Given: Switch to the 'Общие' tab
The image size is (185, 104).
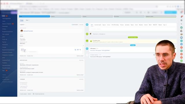Looking at the screenshot, I should 22,20.
